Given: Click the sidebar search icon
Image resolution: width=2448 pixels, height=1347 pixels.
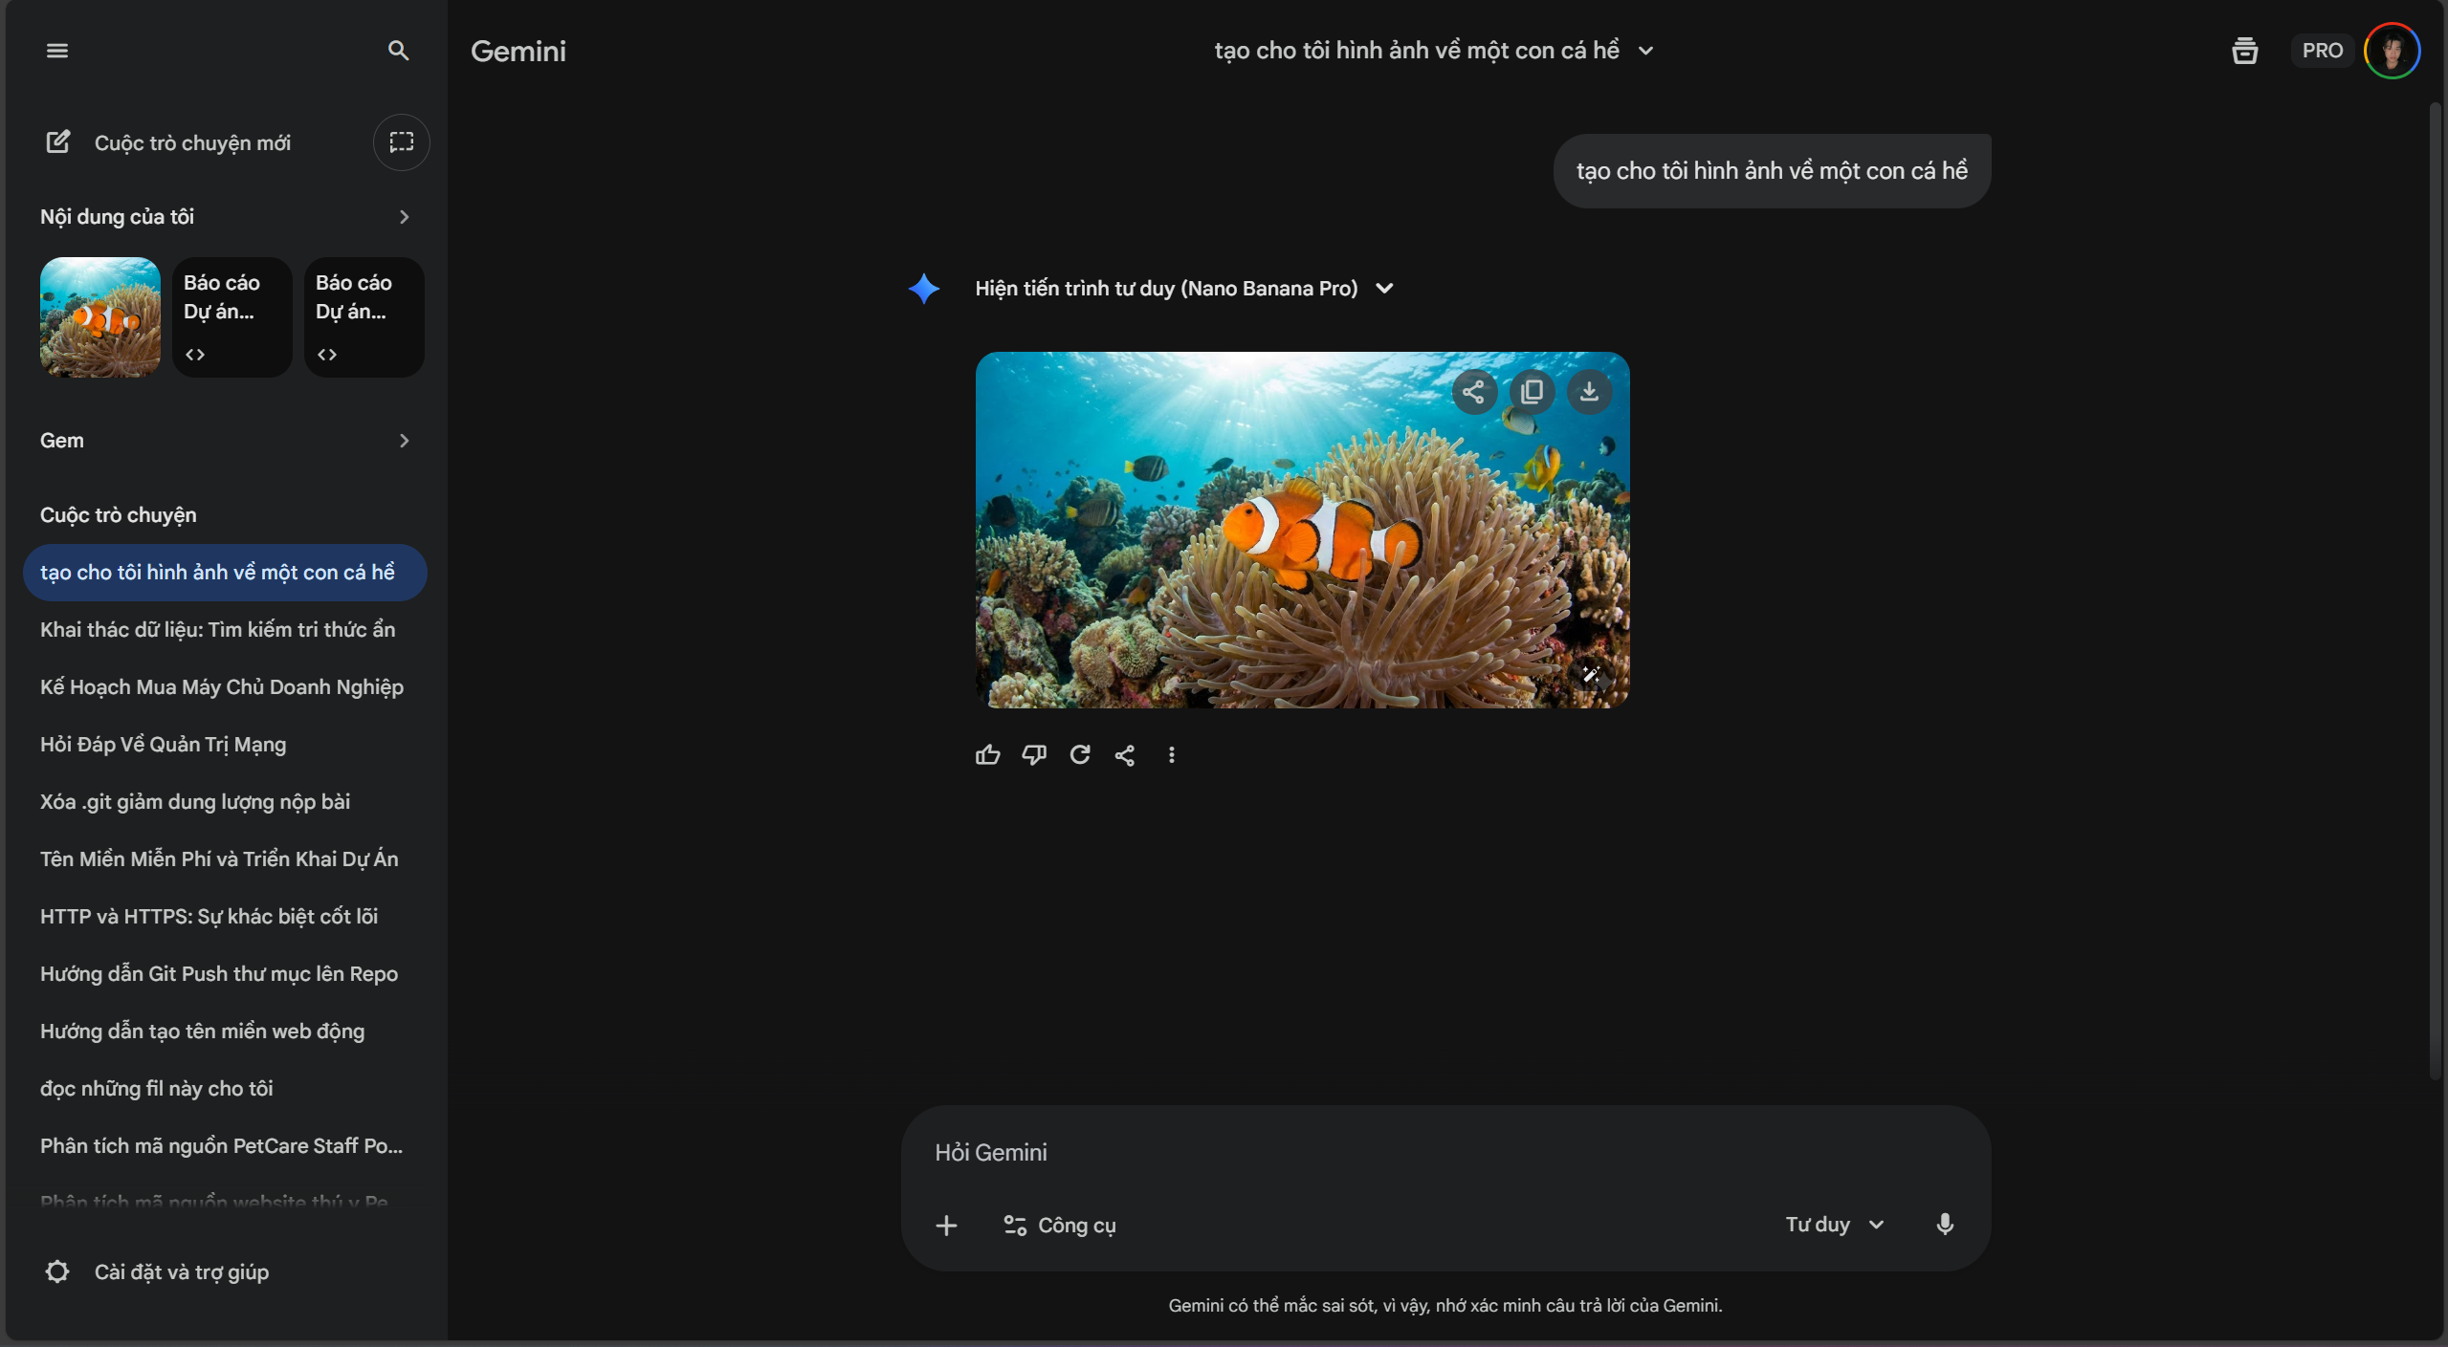Looking at the screenshot, I should pyautogui.click(x=399, y=51).
